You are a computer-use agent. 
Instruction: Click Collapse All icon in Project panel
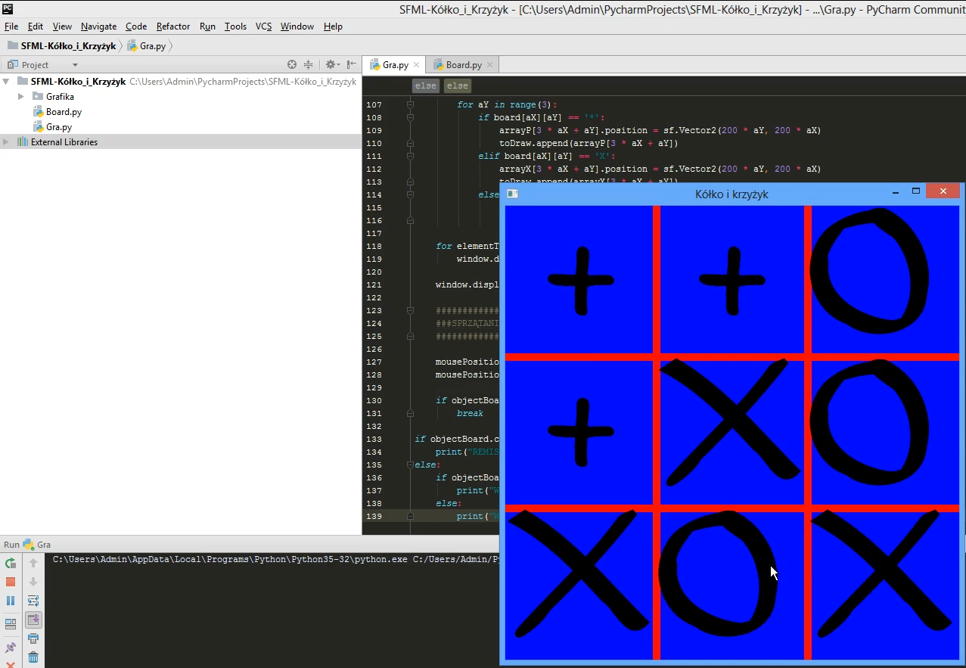(308, 65)
